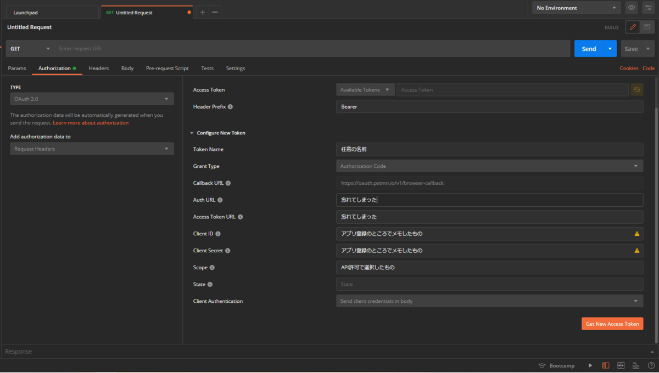Open the Cookies link
The height and width of the screenshot is (373, 659).
point(629,69)
